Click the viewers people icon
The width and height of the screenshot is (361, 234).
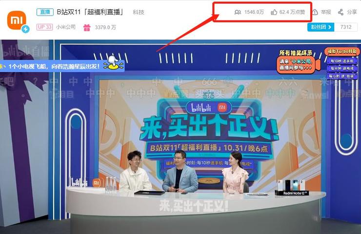(238, 12)
